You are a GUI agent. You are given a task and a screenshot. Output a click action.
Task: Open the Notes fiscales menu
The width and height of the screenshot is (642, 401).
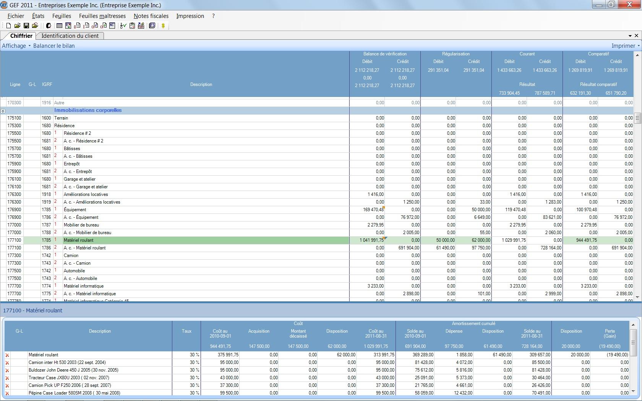click(151, 16)
